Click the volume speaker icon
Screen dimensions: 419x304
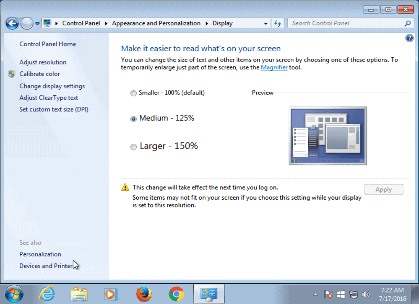pyautogui.click(x=366, y=294)
